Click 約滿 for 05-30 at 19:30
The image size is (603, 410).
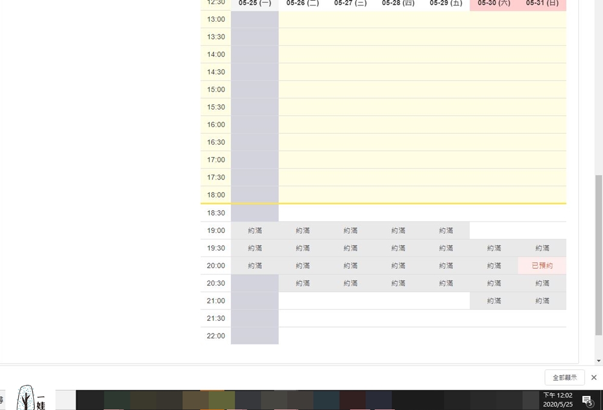coord(494,248)
